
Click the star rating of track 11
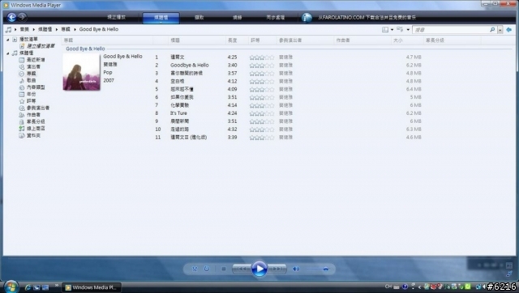262,138
